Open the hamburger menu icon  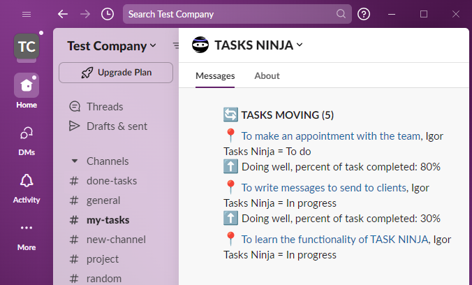(27, 14)
